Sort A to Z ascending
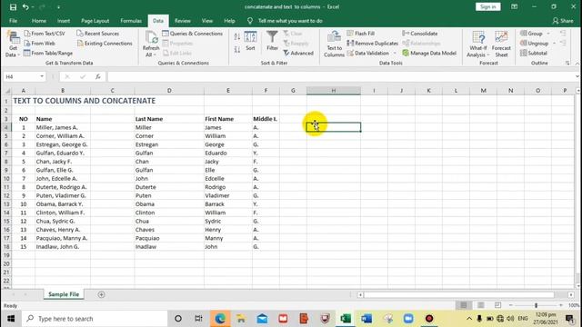 (237, 36)
